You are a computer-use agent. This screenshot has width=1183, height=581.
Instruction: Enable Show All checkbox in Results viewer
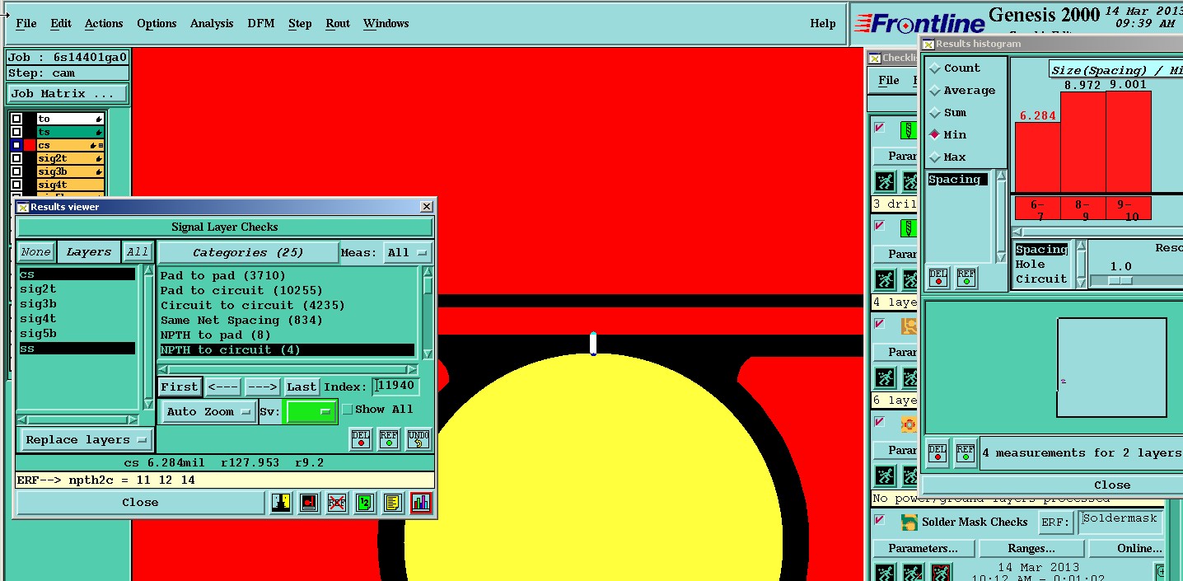[347, 410]
